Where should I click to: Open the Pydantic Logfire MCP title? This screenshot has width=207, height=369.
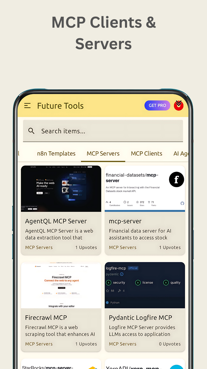[140, 317]
